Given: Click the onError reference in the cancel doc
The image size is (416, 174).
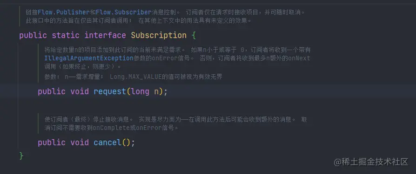Looking at the screenshot, I should click(x=149, y=128).
